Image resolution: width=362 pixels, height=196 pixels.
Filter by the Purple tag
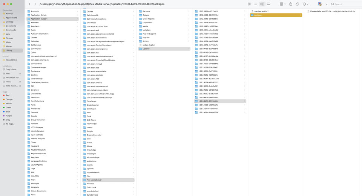[9, 116]
